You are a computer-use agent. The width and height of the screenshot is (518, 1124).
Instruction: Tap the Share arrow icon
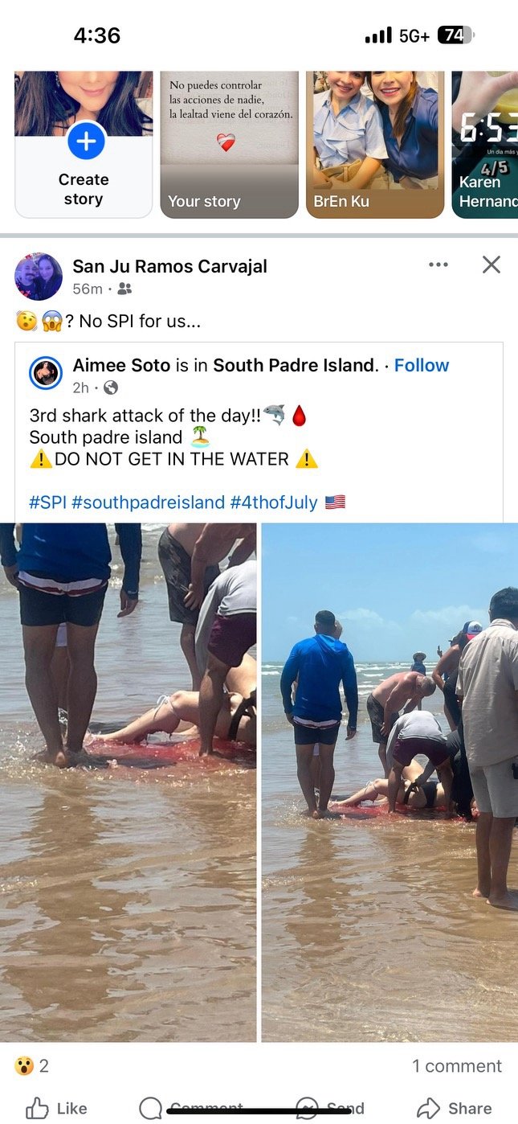429,1107
